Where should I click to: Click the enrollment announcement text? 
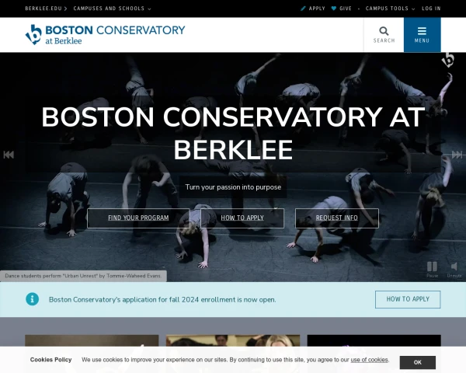[162, 299]
